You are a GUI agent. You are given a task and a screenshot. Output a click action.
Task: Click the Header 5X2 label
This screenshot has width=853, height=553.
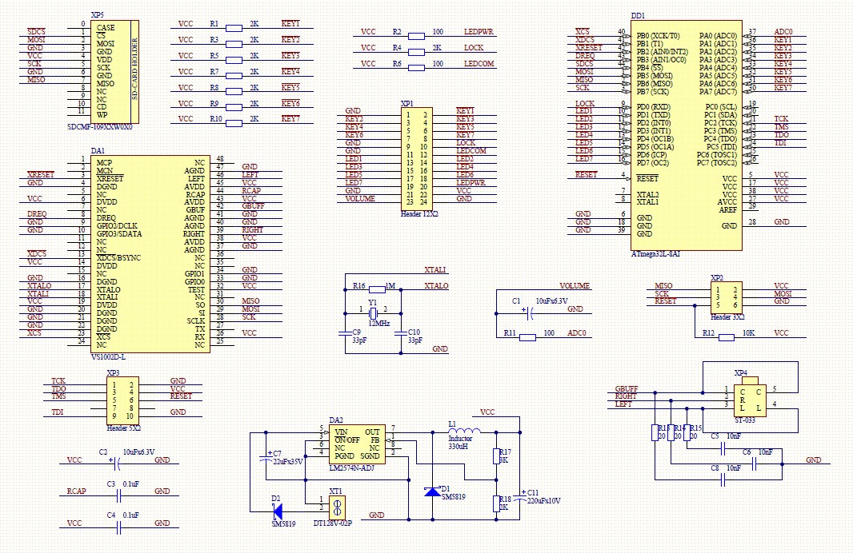[124, 428]
